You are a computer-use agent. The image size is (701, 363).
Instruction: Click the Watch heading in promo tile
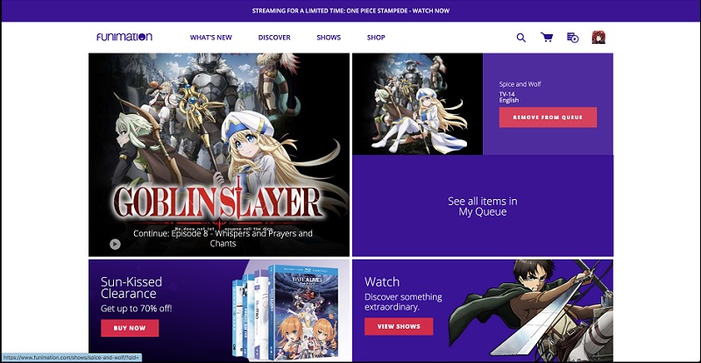382,282
